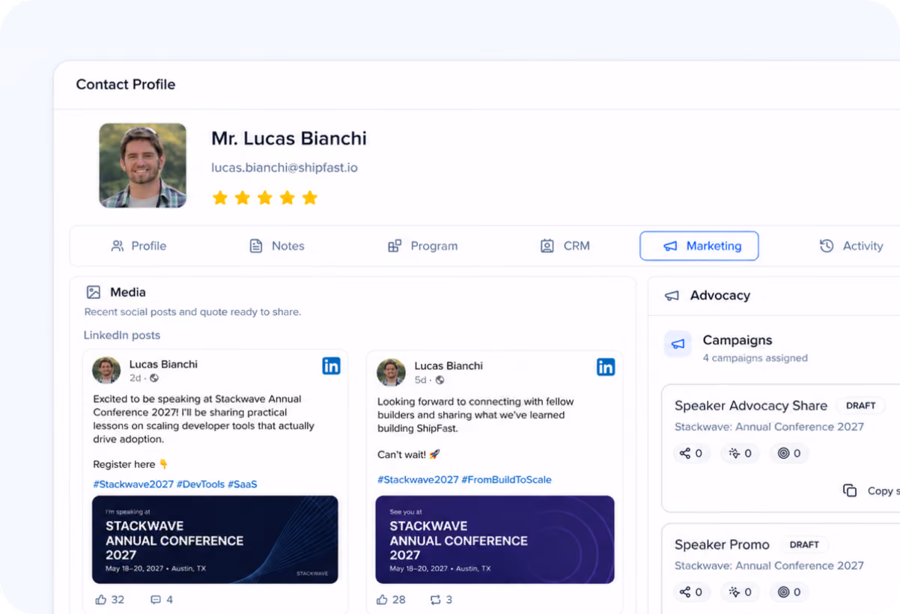Click the avatar on the 5d post

(391, 372)
